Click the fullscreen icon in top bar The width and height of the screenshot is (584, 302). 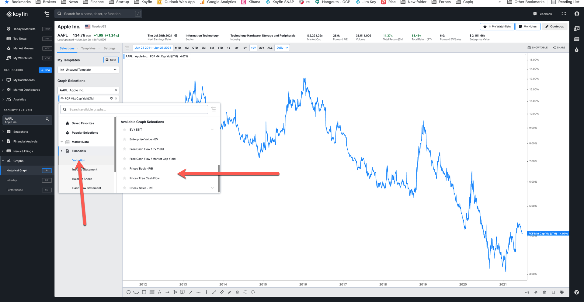[564, 14]
